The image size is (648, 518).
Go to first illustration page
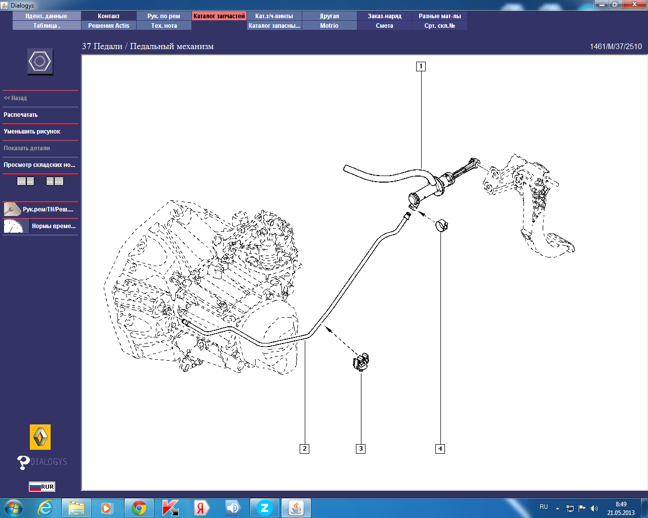point(21,181)
